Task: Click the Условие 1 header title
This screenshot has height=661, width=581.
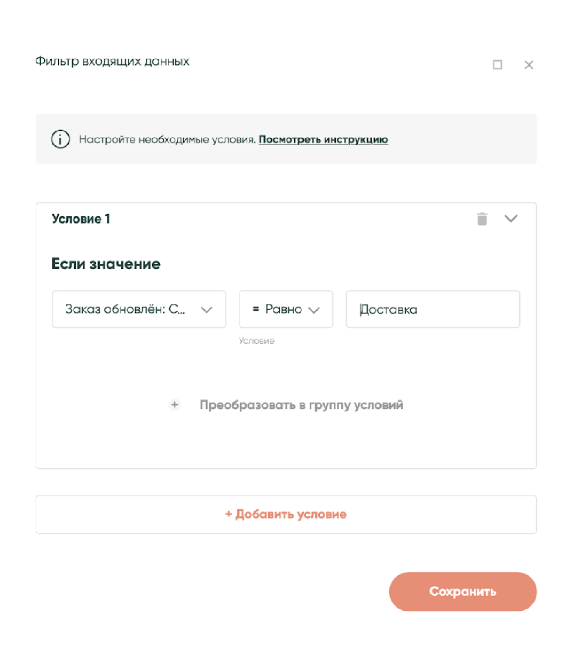Action: pyautogui.click(x=81, y=219)
